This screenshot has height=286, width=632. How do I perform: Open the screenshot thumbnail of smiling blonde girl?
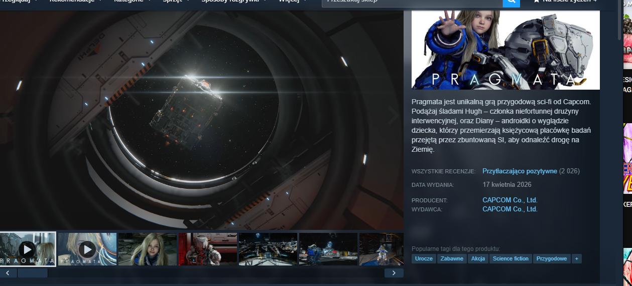pos(148,249)
